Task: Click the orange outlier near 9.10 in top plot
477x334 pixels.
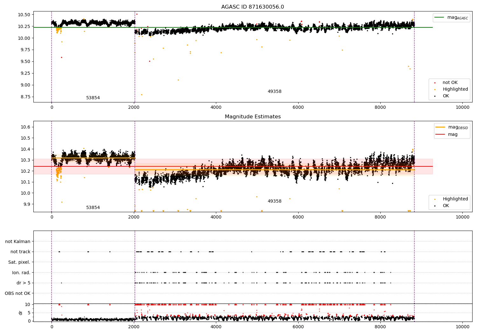Action: (x=178, y=80)
